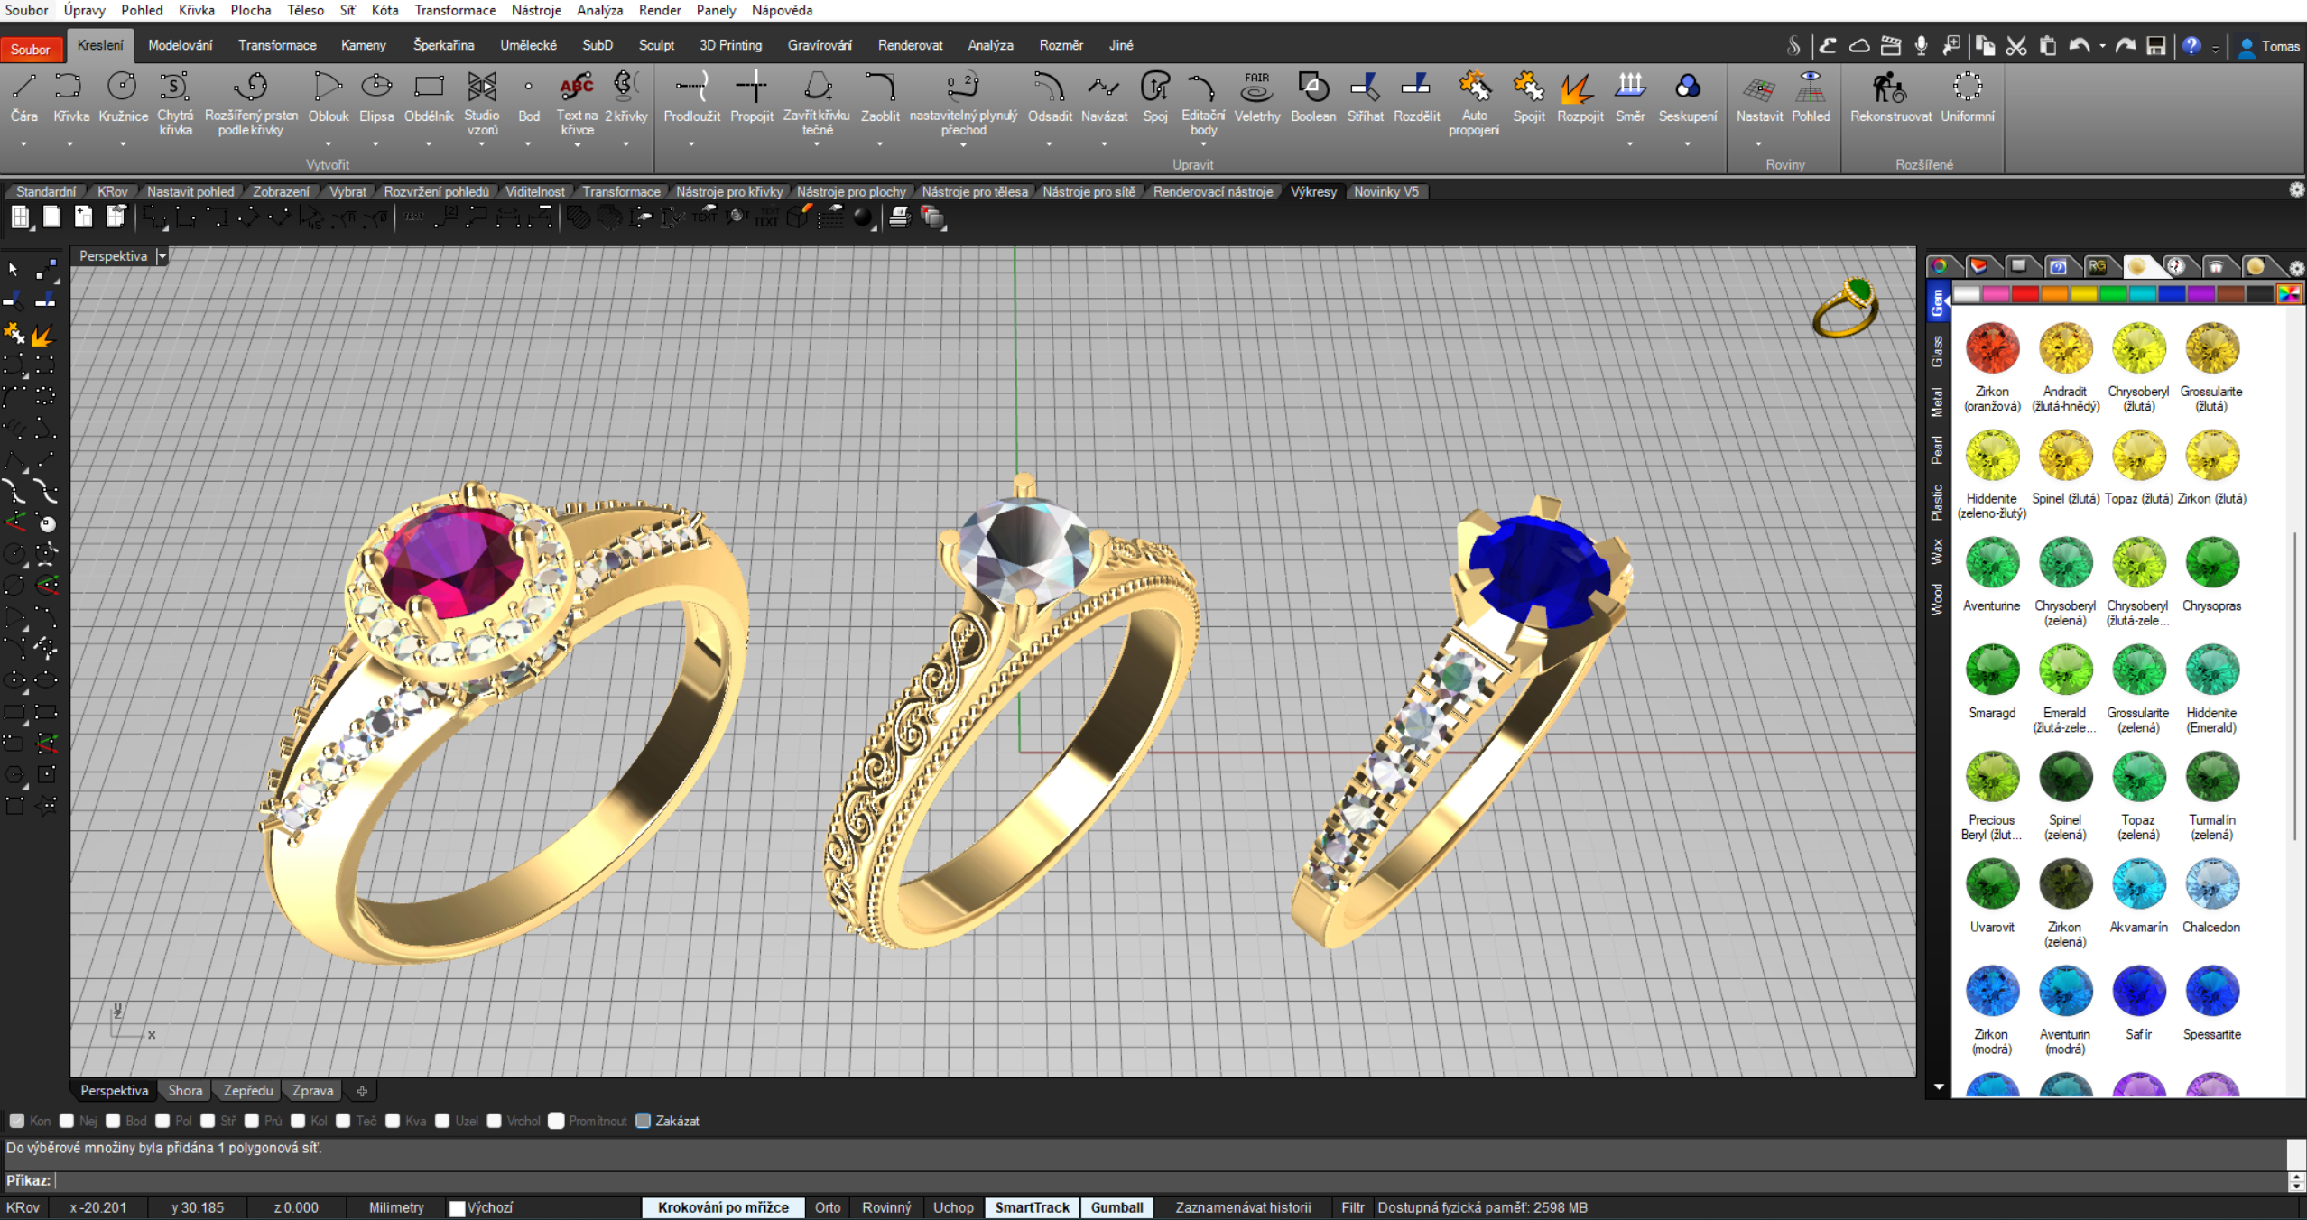Use the Propojit connect tool

752,97
